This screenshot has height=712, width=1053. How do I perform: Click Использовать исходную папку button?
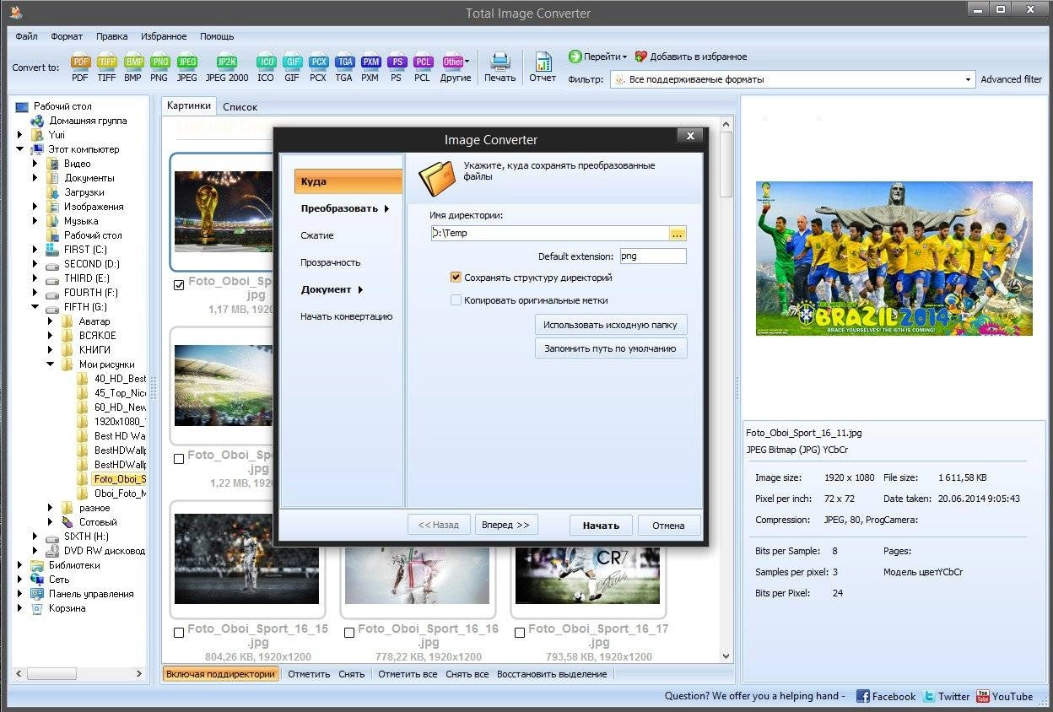coord(611,324)
